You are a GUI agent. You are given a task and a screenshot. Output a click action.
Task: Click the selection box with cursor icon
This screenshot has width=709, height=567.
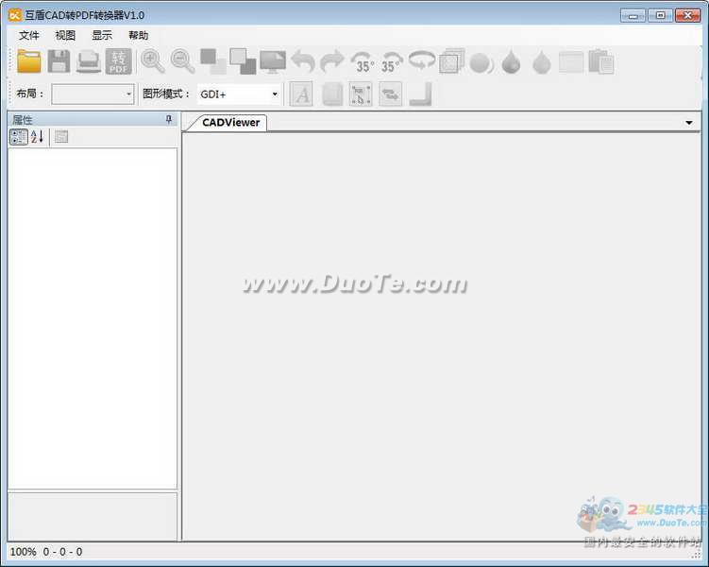click(361, 94)
